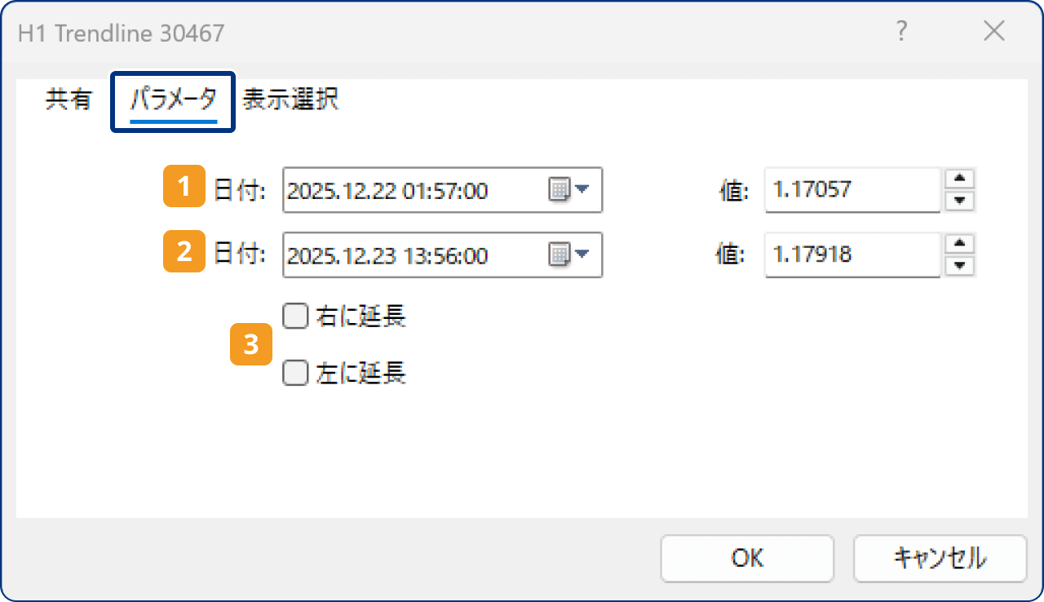Click the help question mark icon
The width and height of the screenshot is (1044, 602).
click(901, 32)
